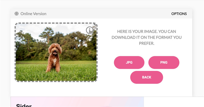
Task: Select the poodle in the preview image
Action: 54,58
